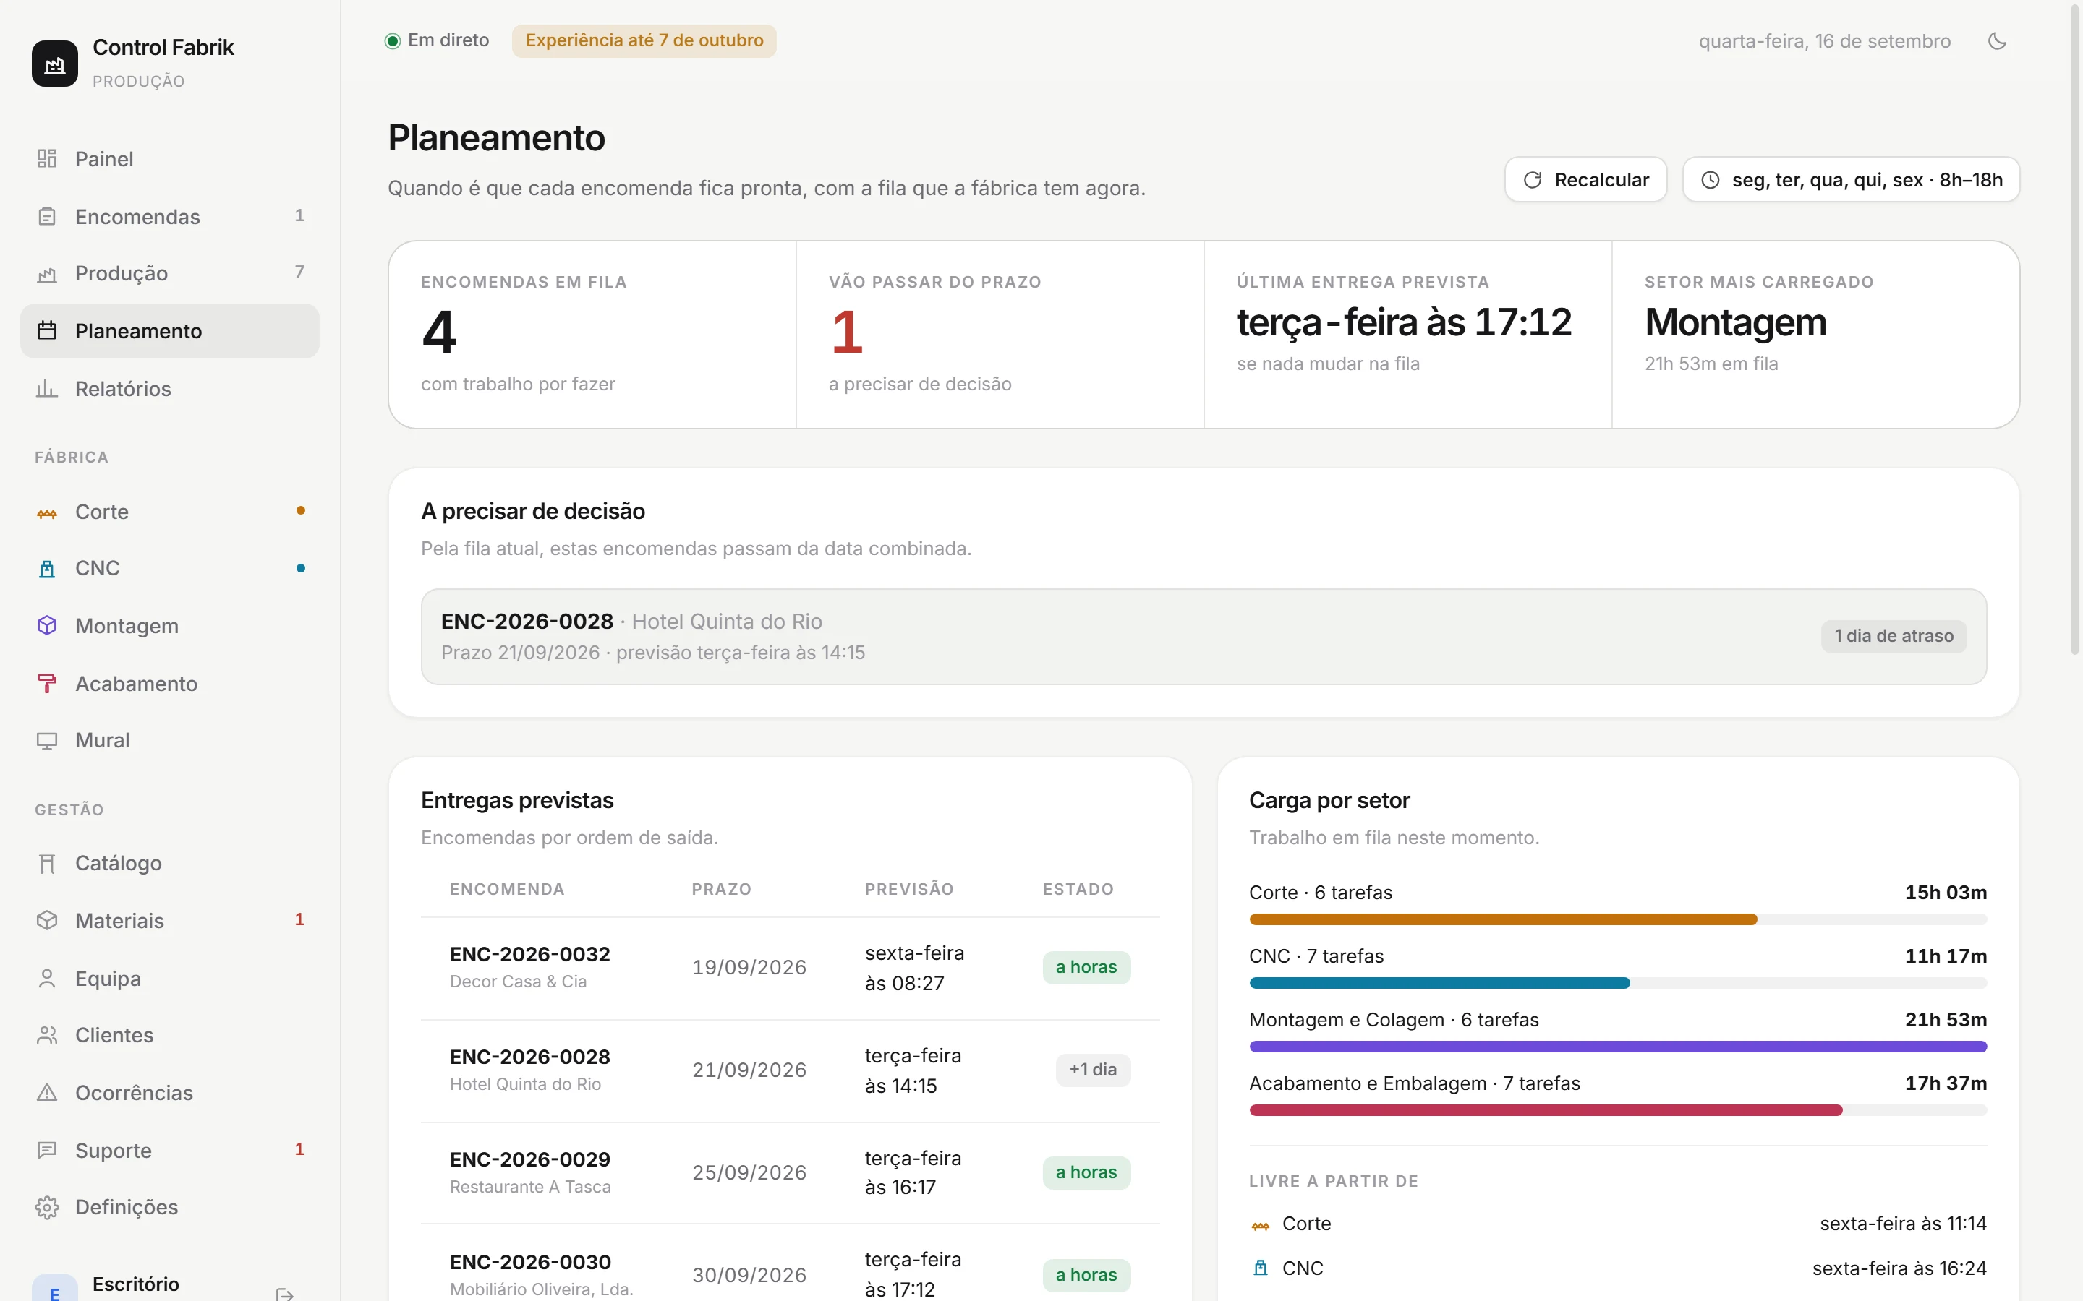
Task: Click the 1 dia de atraso badge
Action: (1894, 636)
